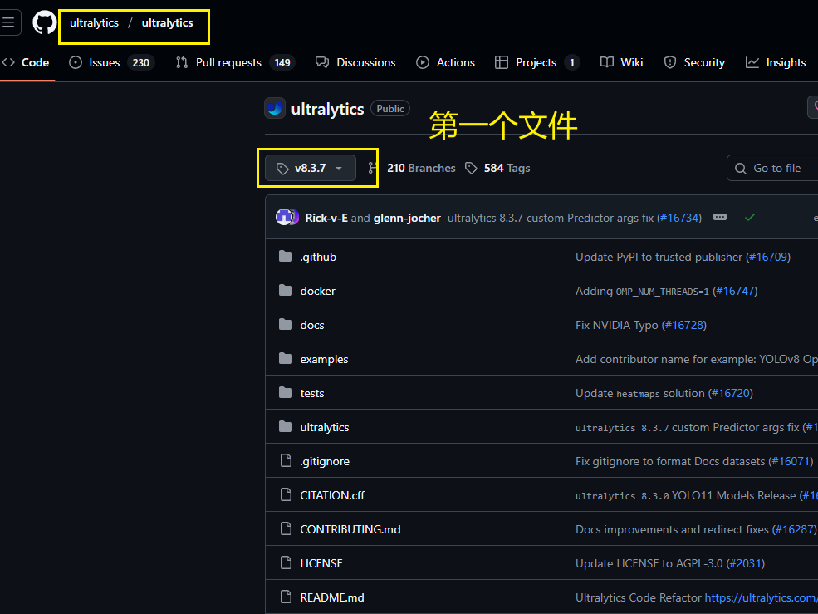This screenshot has height=614, width=818.
Task: Open pull request #16734 link
Action: click(x=679, y=218)
